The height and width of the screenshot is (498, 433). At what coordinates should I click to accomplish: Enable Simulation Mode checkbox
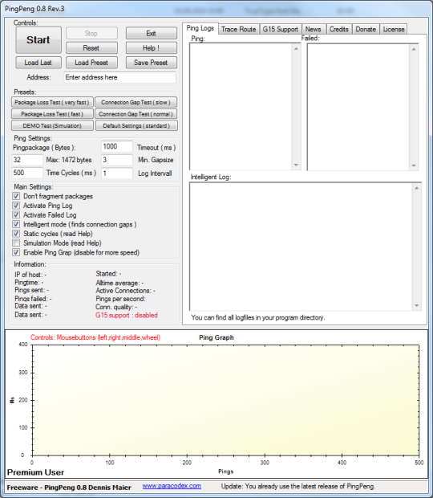(16, 243)
